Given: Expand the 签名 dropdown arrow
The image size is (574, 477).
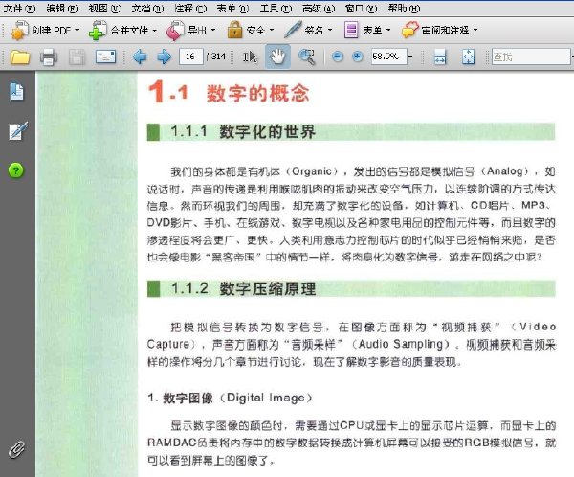Looking at the screenshot, I should click(330, 30).
